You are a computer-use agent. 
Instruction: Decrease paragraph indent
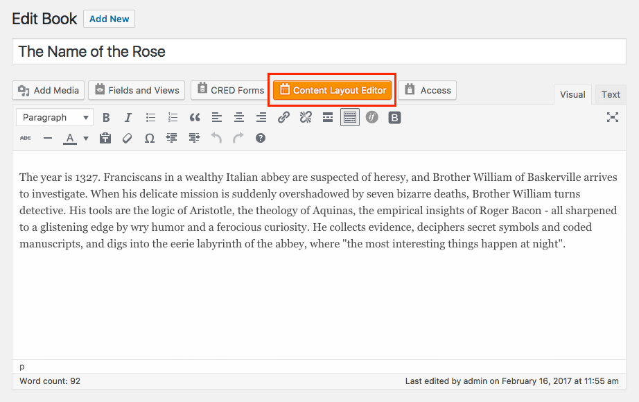(172, 138)
